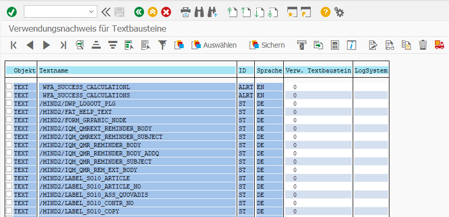
Task: Click the Details magnifier icon
Action: pyautogui.click(x=80, y=45)
